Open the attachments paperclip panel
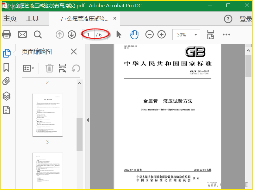 pyautogui.click(x=6, y=81)
